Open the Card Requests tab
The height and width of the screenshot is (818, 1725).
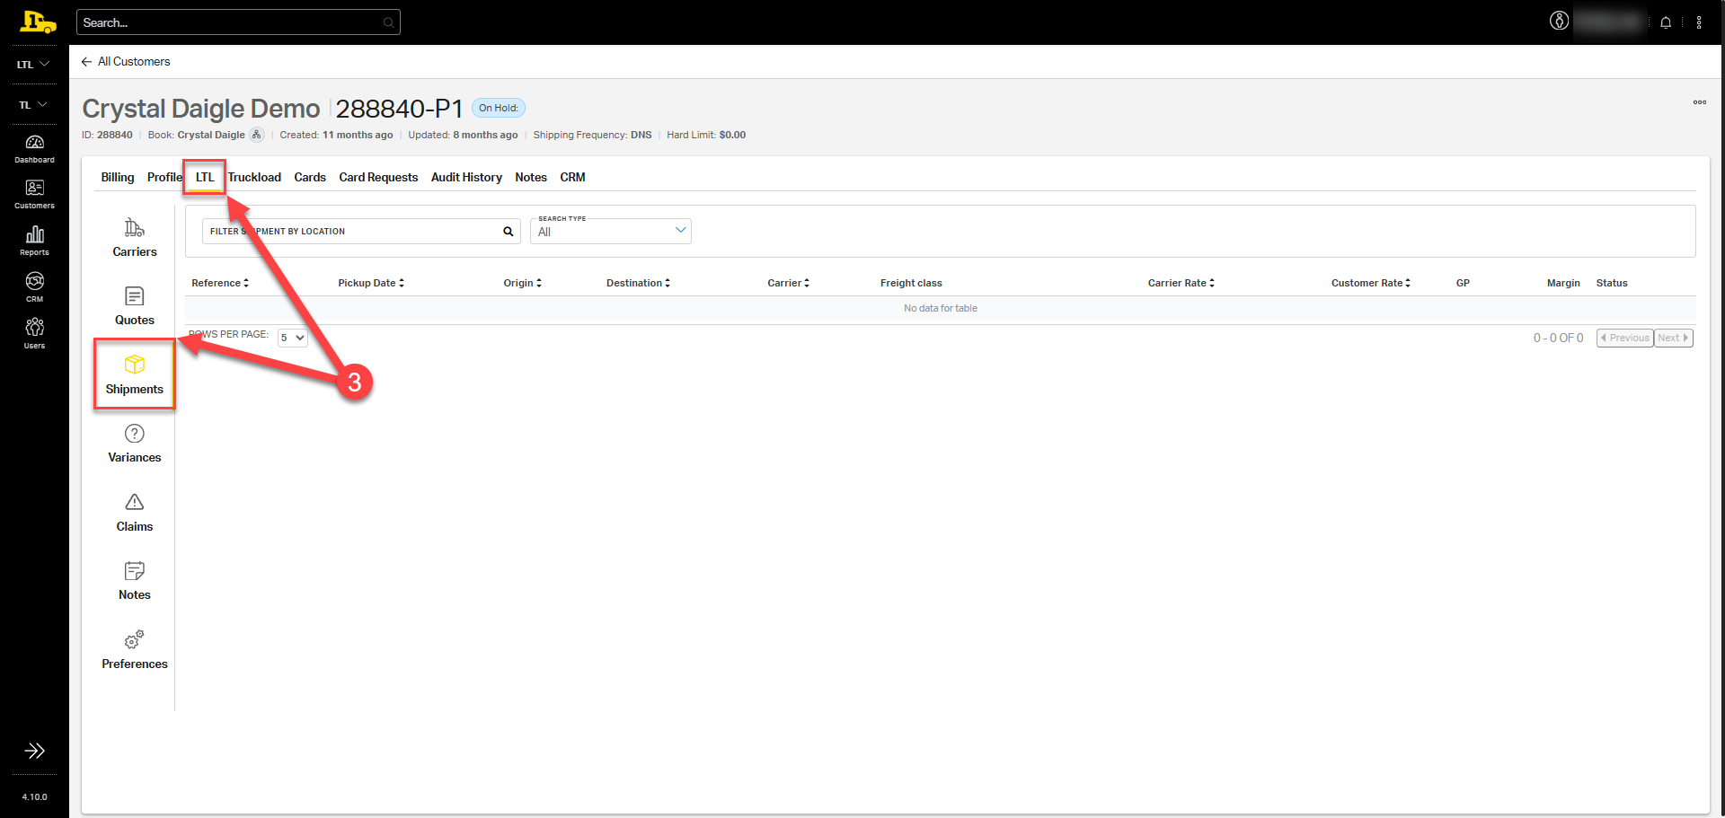(x=378, y=177)
